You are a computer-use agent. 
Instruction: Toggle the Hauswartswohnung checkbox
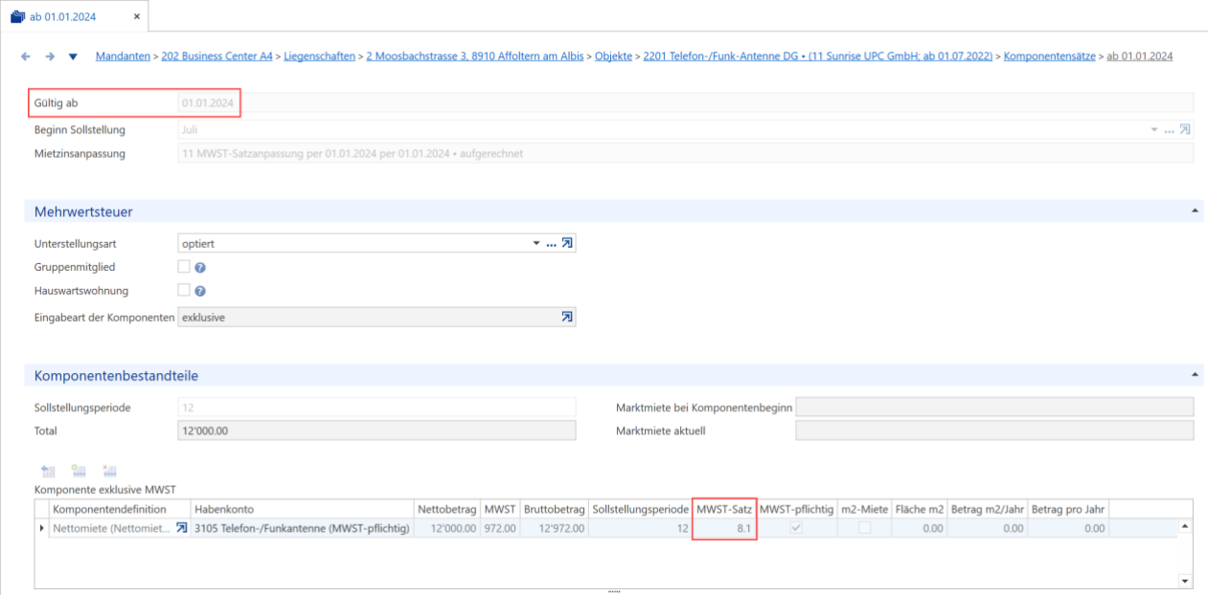pyautogui.click(x=184, y=290)
